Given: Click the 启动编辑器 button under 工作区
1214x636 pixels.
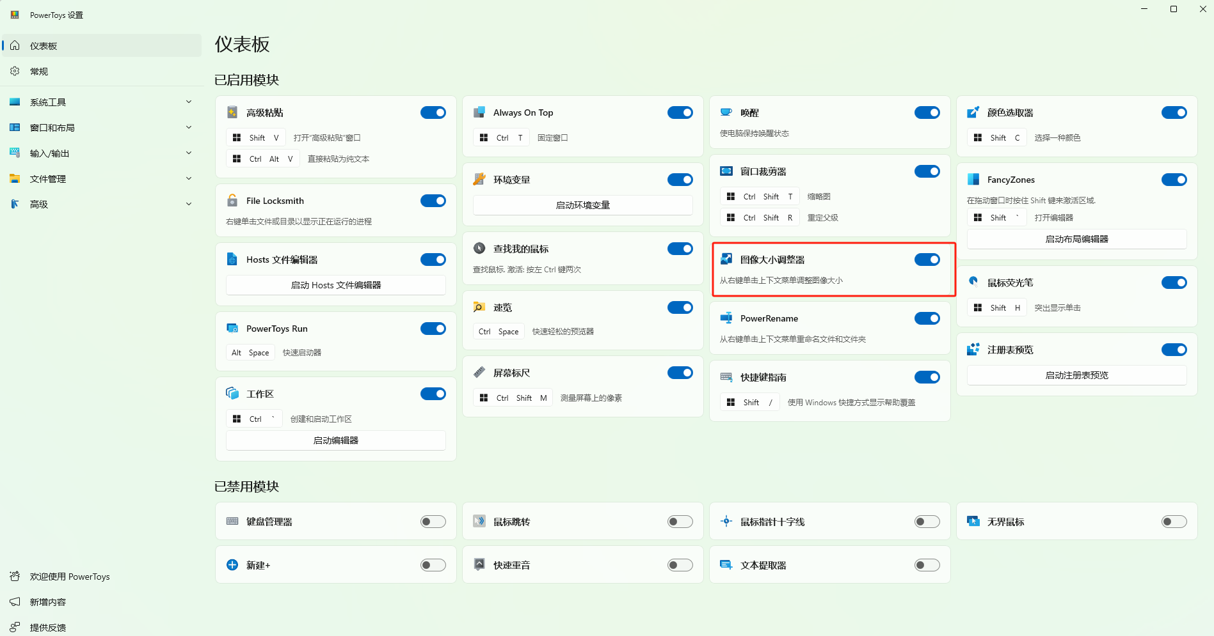Looking at the screenshot, I should coord(336,440).
